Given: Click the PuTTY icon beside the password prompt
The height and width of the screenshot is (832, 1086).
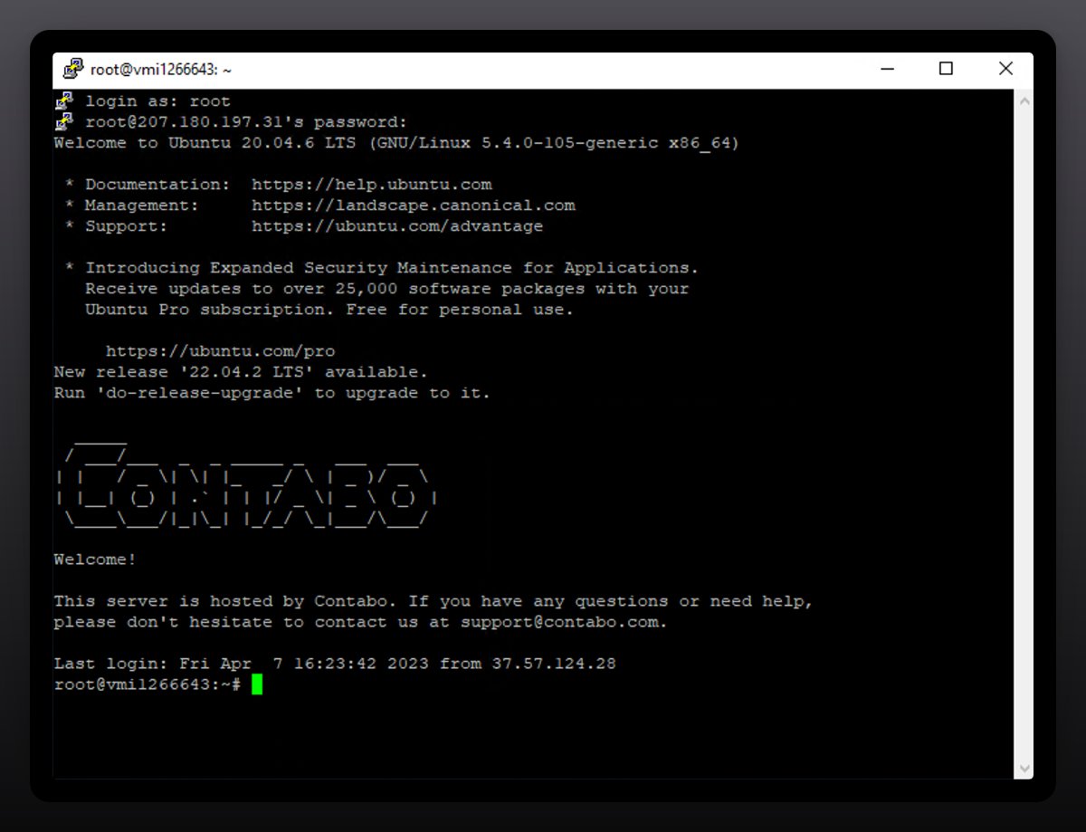Looking at the screenshot, I should click(x=64, y=121).
